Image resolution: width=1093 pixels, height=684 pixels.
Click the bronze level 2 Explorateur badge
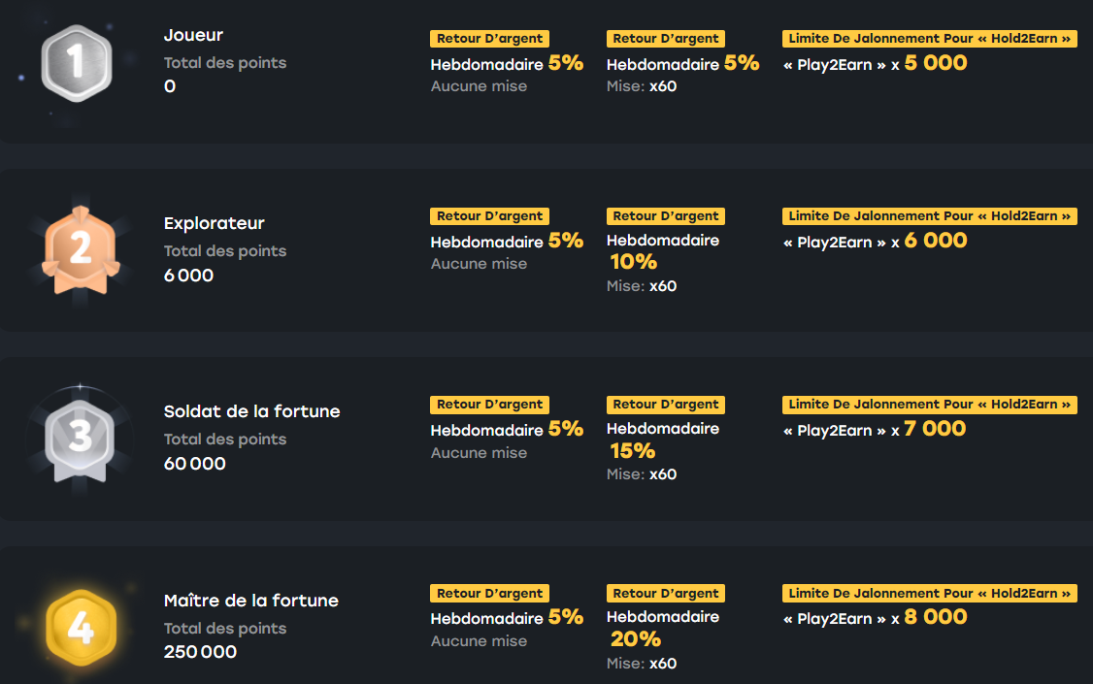point(81,249)
